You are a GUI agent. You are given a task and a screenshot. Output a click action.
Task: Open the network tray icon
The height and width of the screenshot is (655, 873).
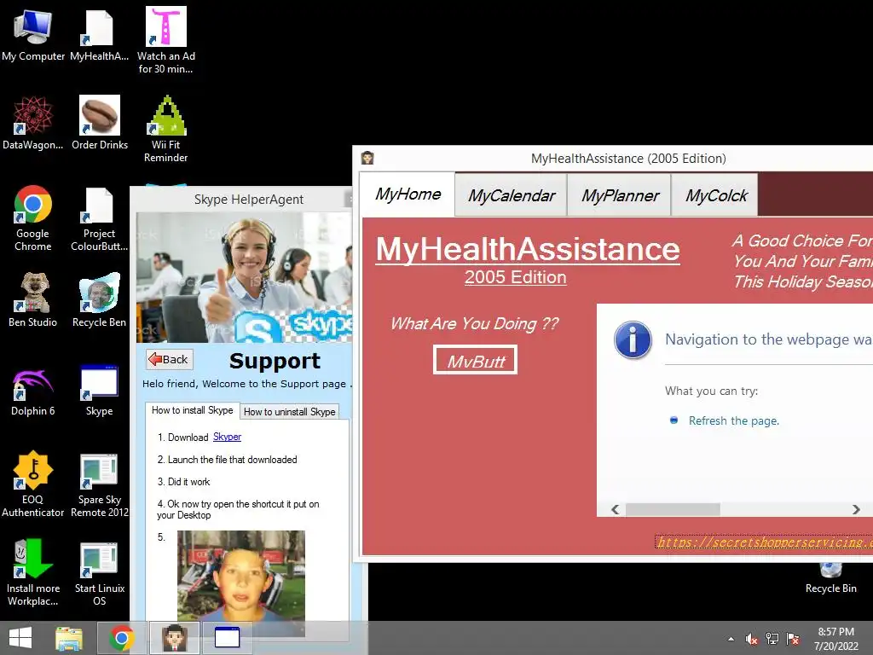(772, 639)
